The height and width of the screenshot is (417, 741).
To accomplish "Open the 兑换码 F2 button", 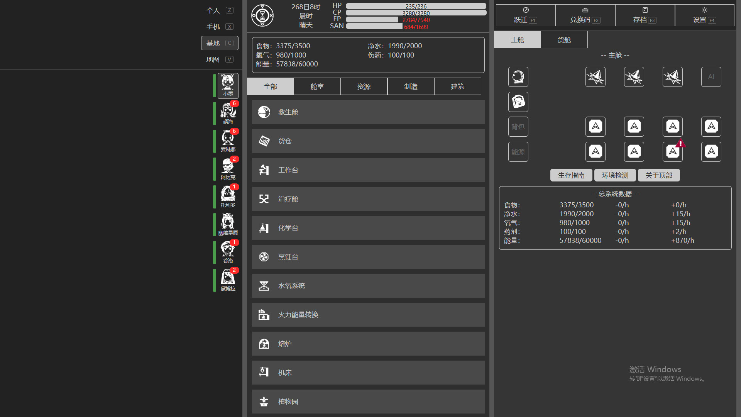I will click(585, 15).
